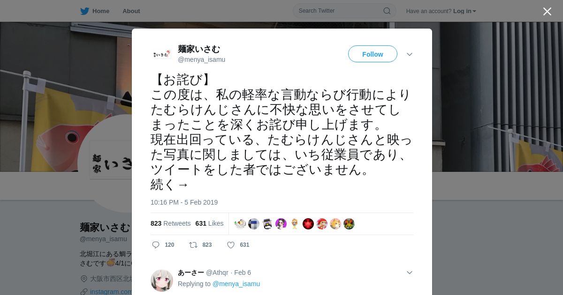The width and height of the screenshot is (563, 295).
Task: Click the 麺家いさむ profile avatar in tweet
Action: (161, 54)
